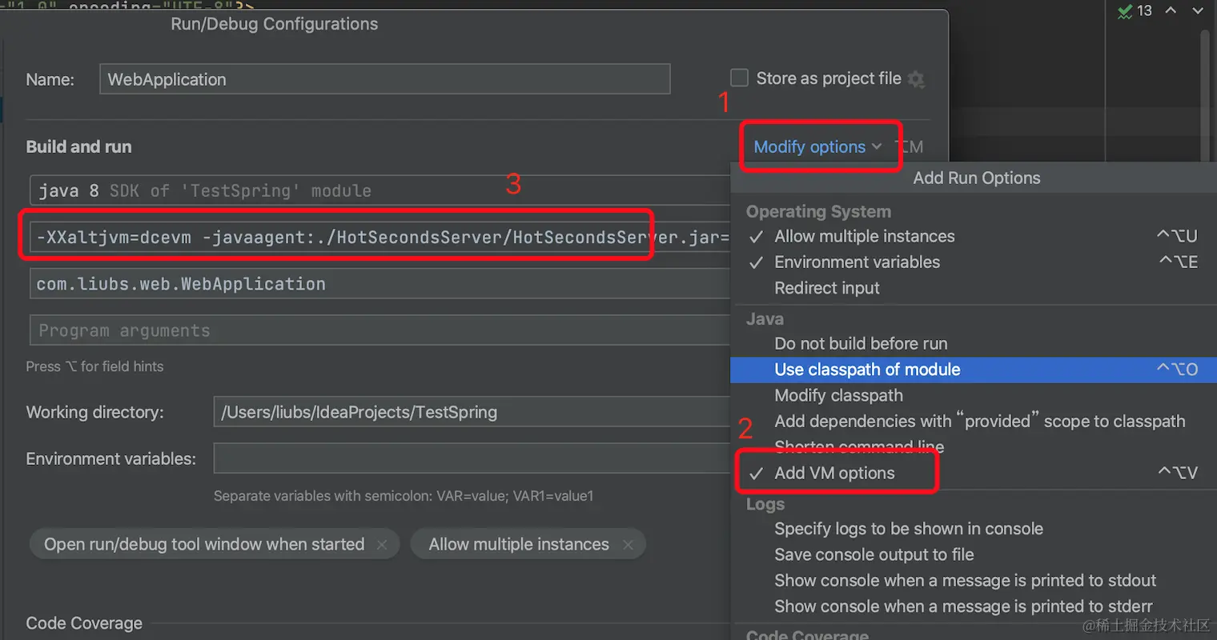Viewport: 1217px width, 640px height.
Task: Expand the Modify options dropdown
Action: [x=817, y=147]
